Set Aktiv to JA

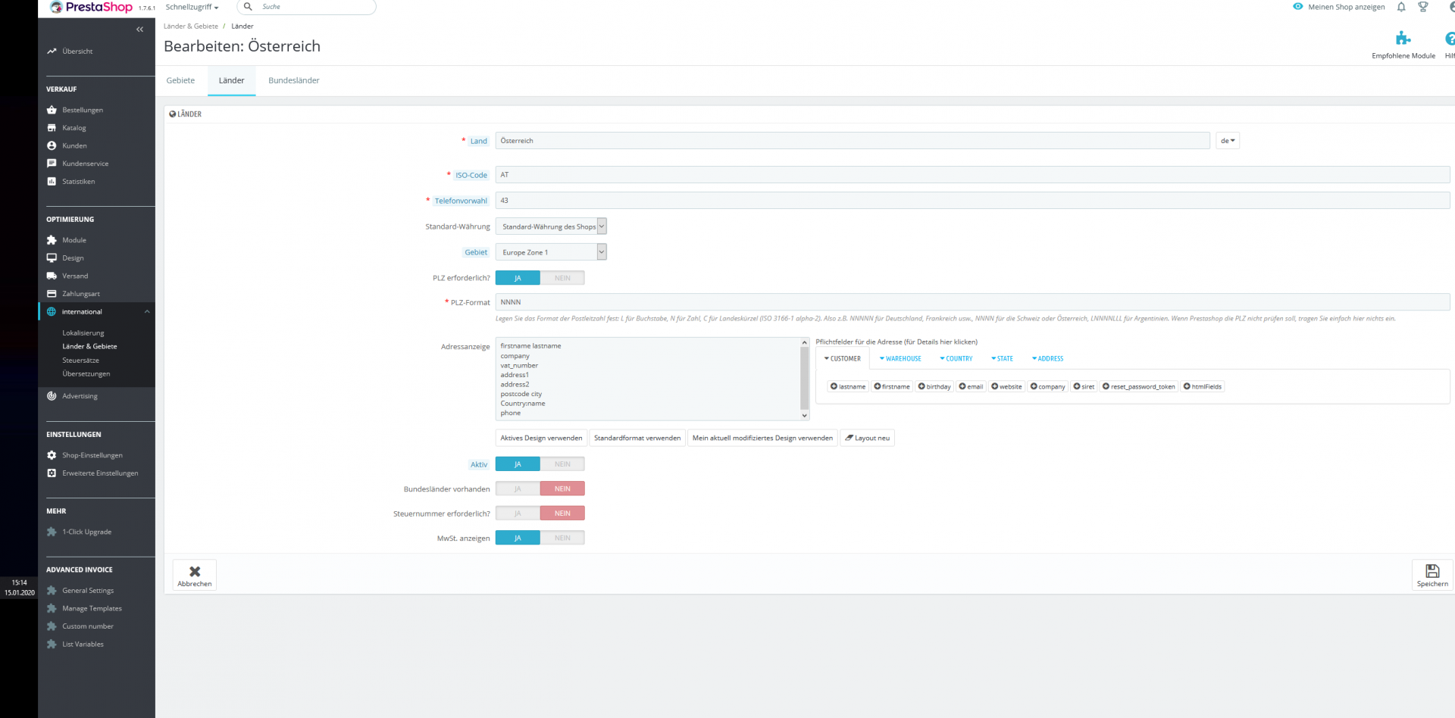[x=518, y=464]
